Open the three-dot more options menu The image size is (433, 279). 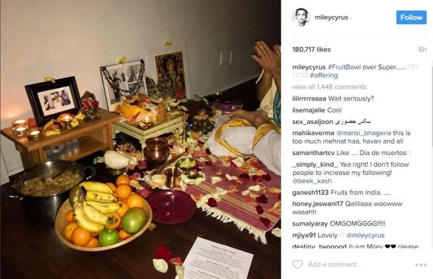(x=421, y=265)
